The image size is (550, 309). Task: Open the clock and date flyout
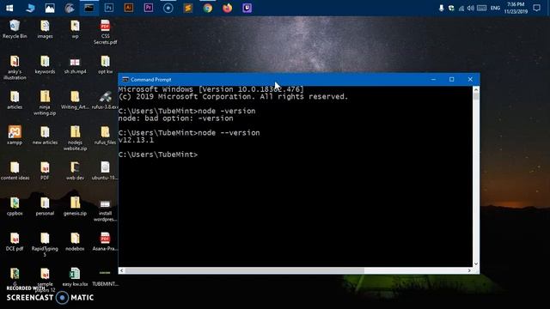pyautogui.click(x=516, y=8)
